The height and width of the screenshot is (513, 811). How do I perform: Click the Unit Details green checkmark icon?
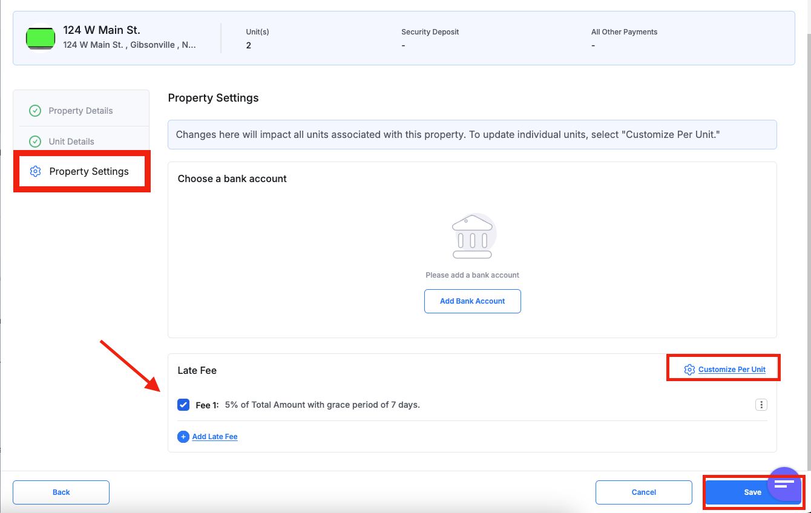click(35, 142)
